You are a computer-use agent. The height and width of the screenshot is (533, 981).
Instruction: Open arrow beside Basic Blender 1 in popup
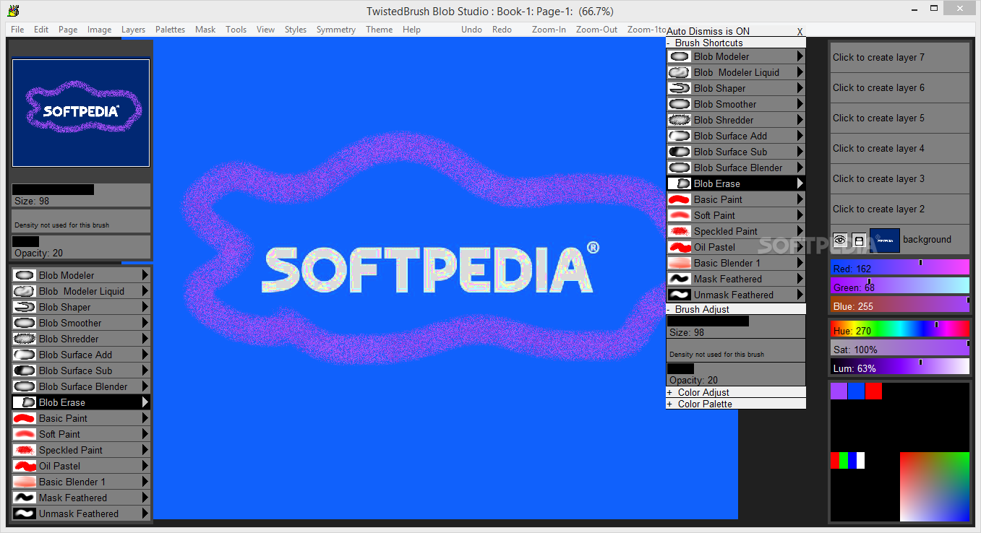(x=800, y=263)
